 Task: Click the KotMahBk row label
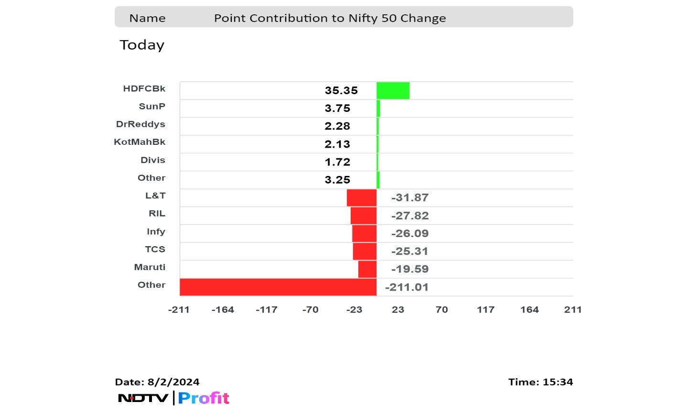(x=140, y=142)
